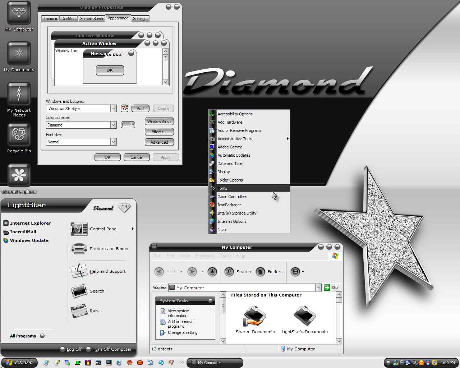
Task: Click the Add button in Display Properties
Action: (x=140, y=108)
